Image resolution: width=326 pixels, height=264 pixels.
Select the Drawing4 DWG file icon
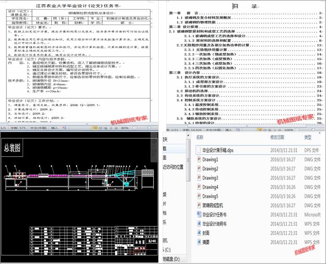point(199,187)
